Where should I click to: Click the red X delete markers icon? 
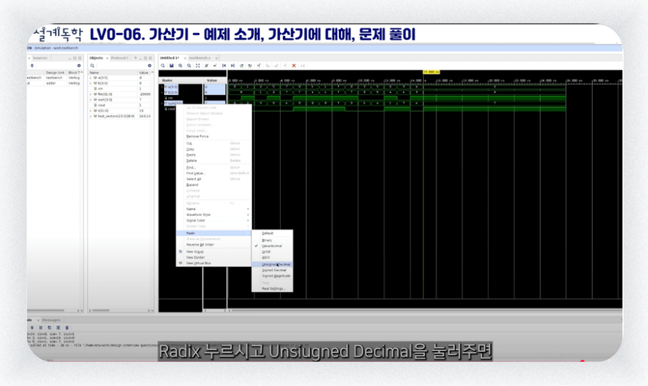point(294,65)
